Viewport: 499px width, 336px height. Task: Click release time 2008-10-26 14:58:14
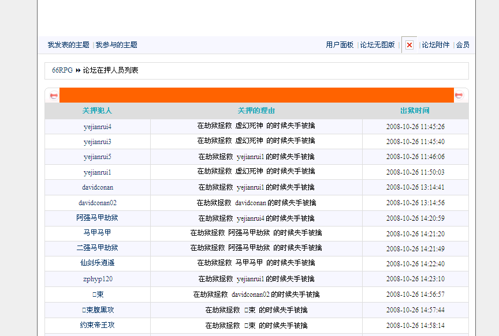click(415, 325)
